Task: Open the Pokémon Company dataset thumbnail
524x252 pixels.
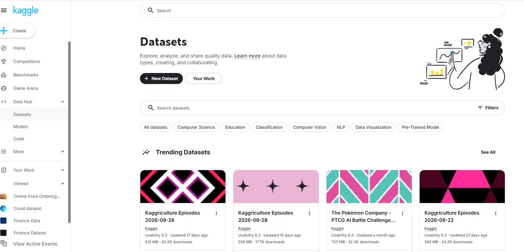Action: click(x=369, y=186)
